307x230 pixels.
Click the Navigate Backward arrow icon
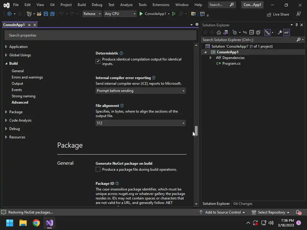[9, 14]
